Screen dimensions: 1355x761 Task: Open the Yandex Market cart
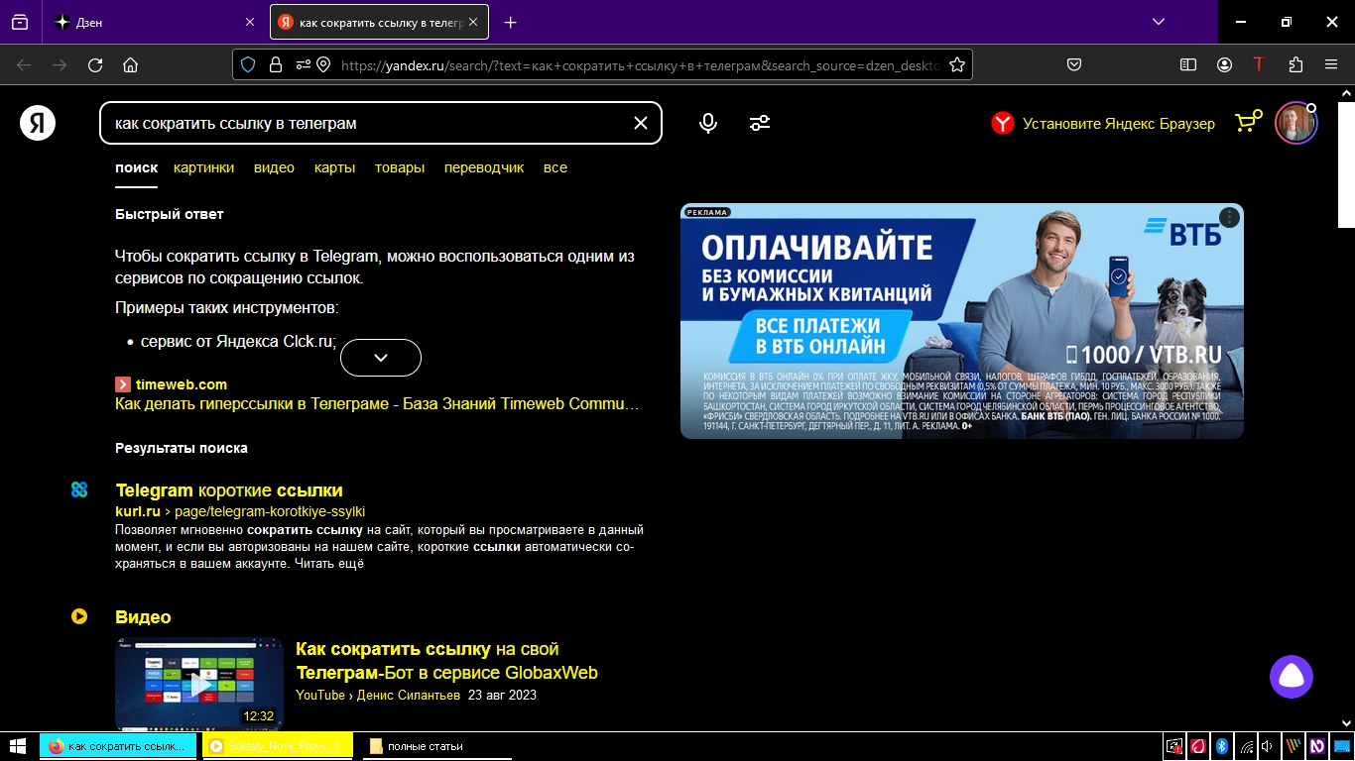1248,121
